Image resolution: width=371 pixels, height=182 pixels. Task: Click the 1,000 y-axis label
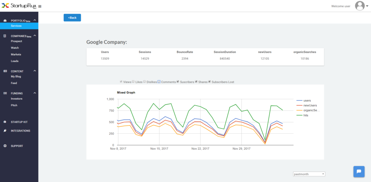click(x=110, y=99)
